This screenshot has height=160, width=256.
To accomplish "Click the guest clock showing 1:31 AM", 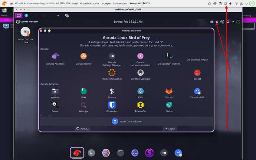I will [128, 22].
